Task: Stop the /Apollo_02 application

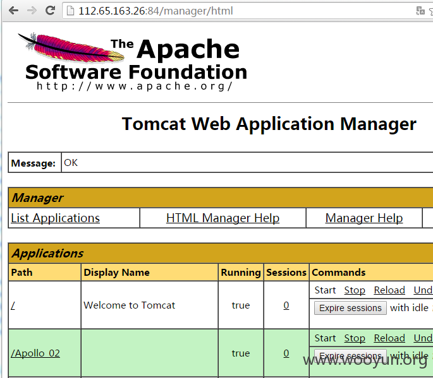Action: (x=355, y=338)
